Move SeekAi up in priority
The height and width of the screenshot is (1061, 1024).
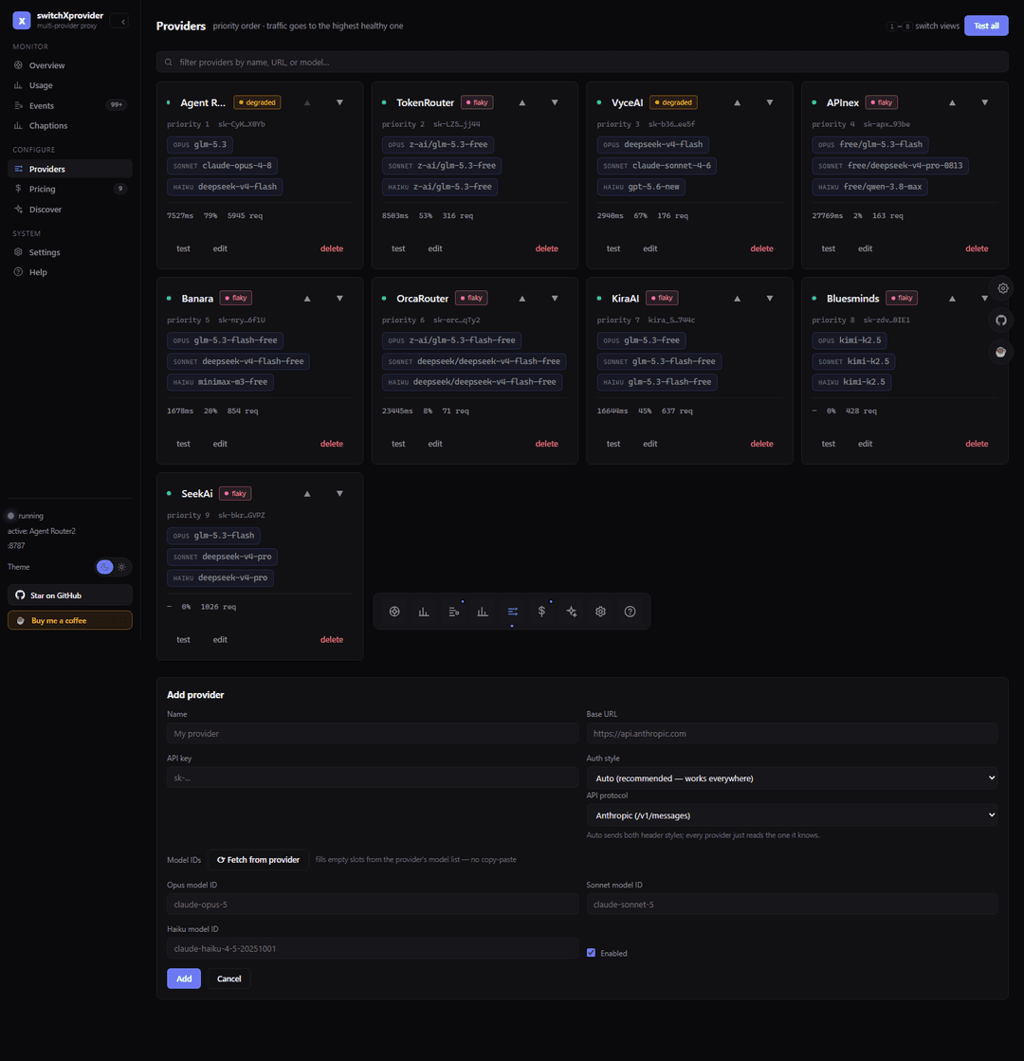click(x=307, y=494)
